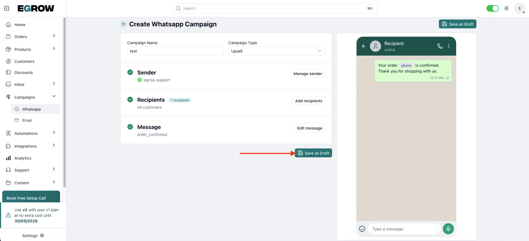Switch theme using the sun icon
Screen dimensions: 529x241
[506, 8]
